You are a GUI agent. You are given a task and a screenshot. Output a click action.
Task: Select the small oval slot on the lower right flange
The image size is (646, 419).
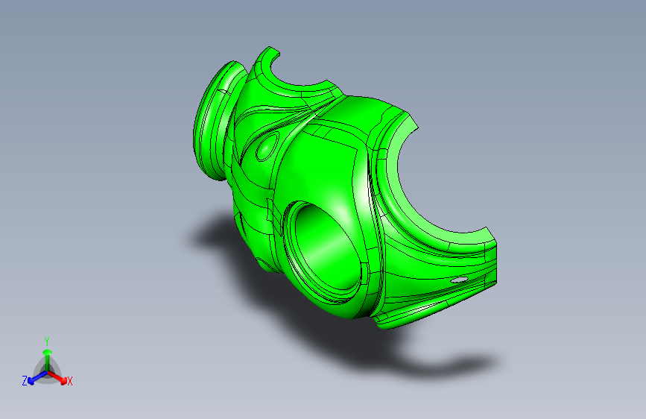coord(459,280)
